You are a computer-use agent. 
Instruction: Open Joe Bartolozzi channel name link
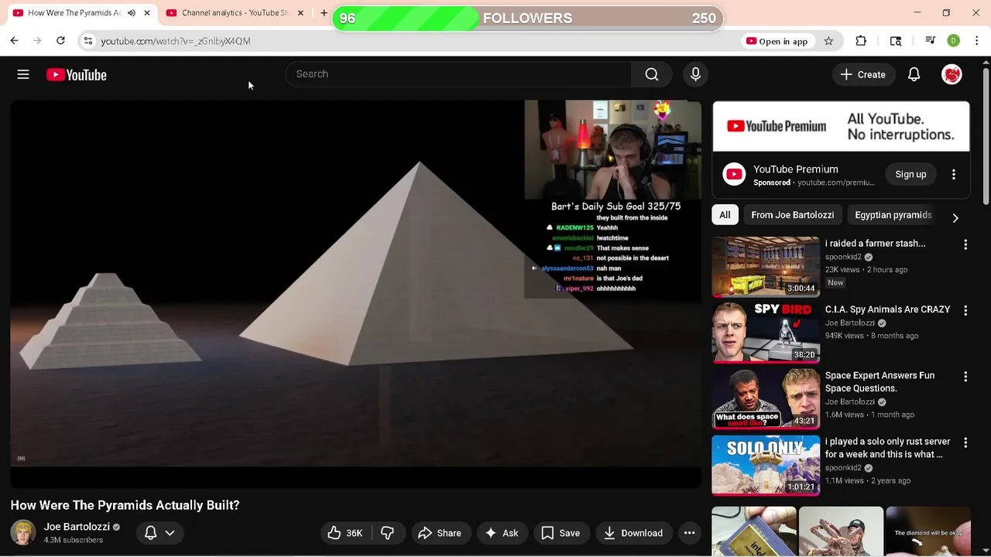pos(77,527)
